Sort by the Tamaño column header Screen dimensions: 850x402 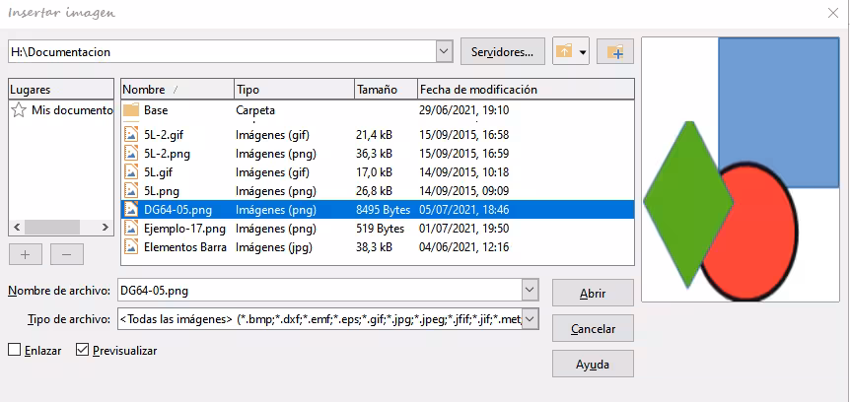(x=386, y=90)
